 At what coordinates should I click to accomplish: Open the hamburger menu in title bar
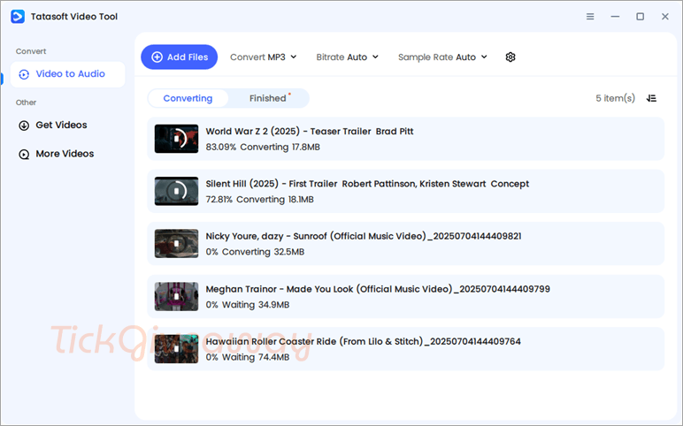[x=590, y=17]
